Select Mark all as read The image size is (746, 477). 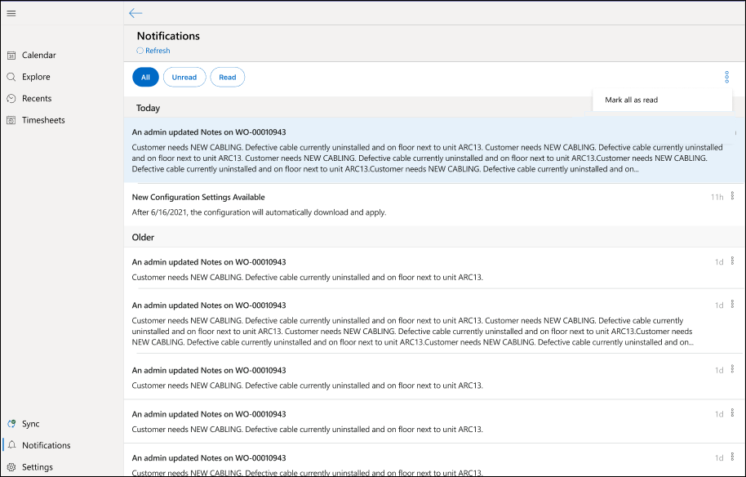tap(662, 100)
